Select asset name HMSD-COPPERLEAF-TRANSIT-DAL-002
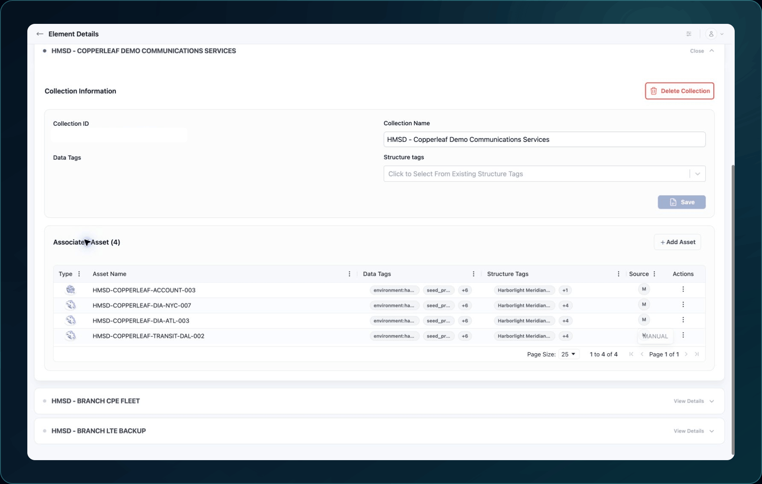The width and height of the screenshot is (762, 484). pyautogui.click(x=149, y=336)
